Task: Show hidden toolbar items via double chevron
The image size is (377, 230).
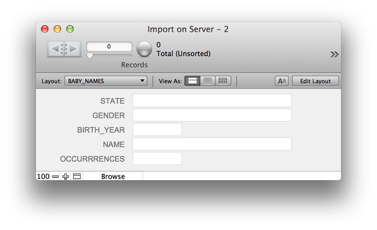Action: pyautogui.click(x=334, y=55)
